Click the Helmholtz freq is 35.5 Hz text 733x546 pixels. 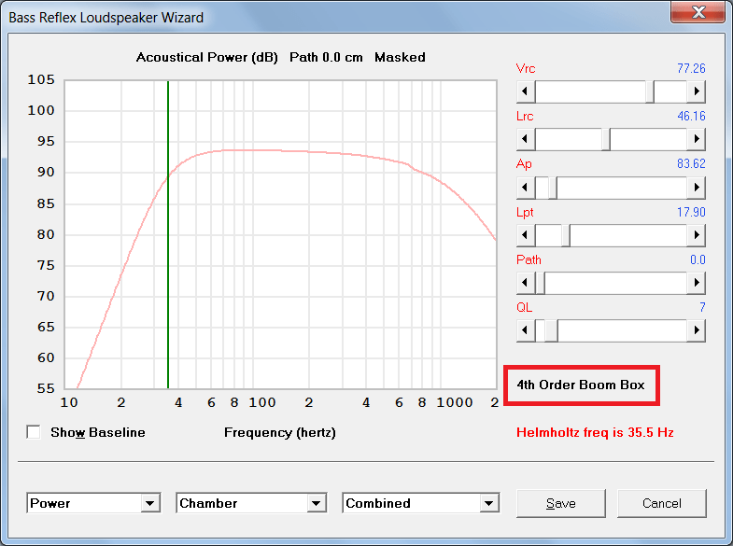(595, 432)
